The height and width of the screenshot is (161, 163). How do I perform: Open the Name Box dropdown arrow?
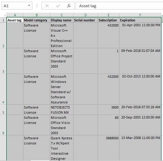[29, 5]
